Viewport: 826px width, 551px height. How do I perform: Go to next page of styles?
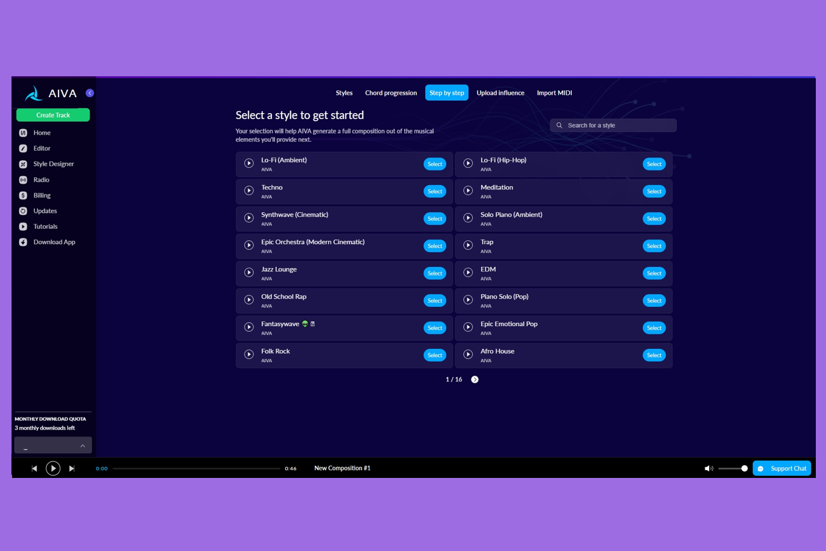(475, 379)
